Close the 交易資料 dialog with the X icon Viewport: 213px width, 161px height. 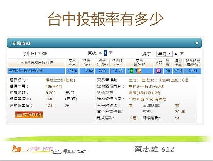tap(197, 43)
